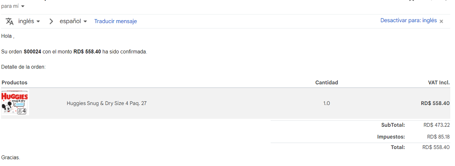Click 'Desactivar para: inglés' link
The image size is (455, 166).
pos(408,21)
